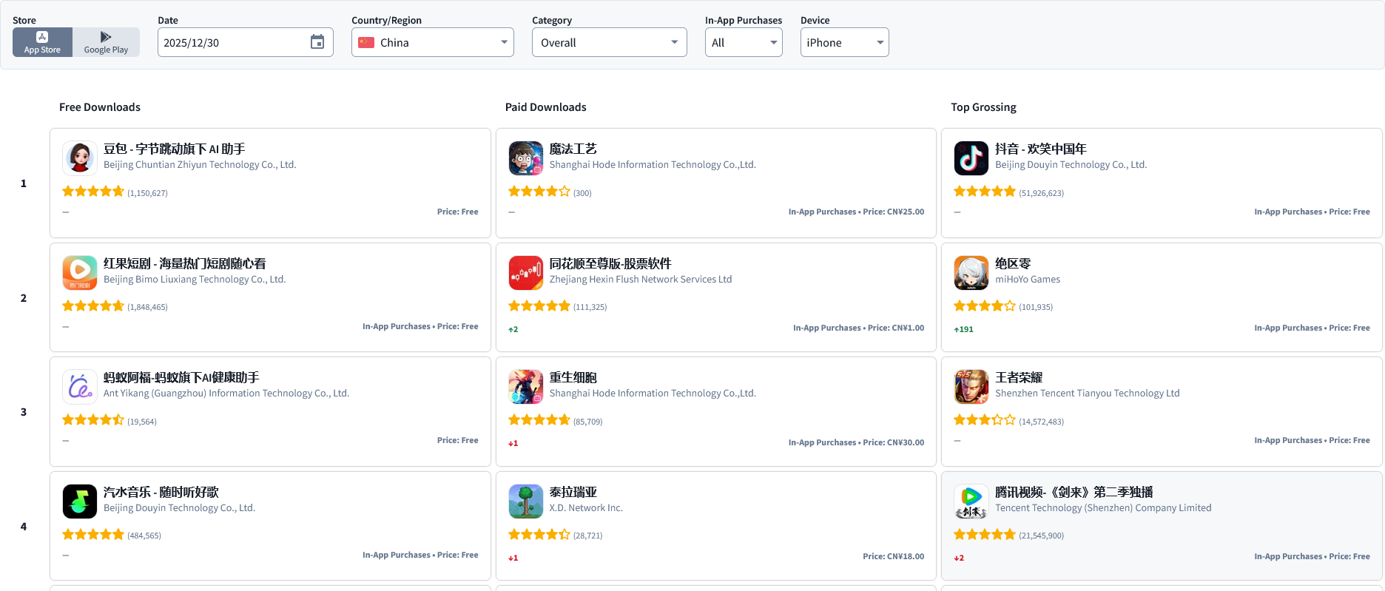Open the Qishui Music app icon
The image size is (1385, 591).
80,501
